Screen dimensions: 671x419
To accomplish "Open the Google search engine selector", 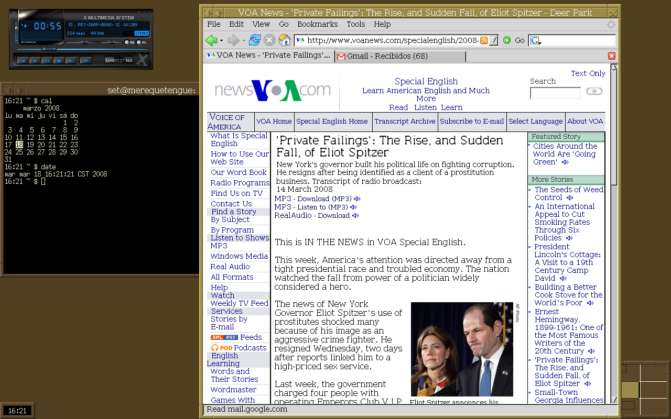I will coord(535,40).
